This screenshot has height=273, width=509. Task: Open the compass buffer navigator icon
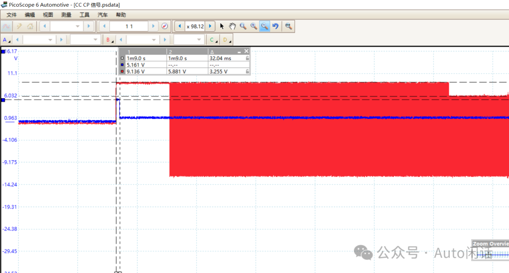(x=164, y=26)
